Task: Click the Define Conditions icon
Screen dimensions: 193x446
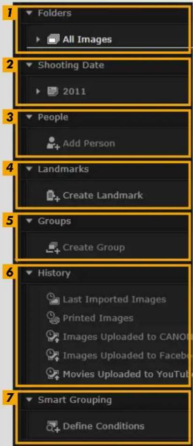Action: click(x=53, y=426)
